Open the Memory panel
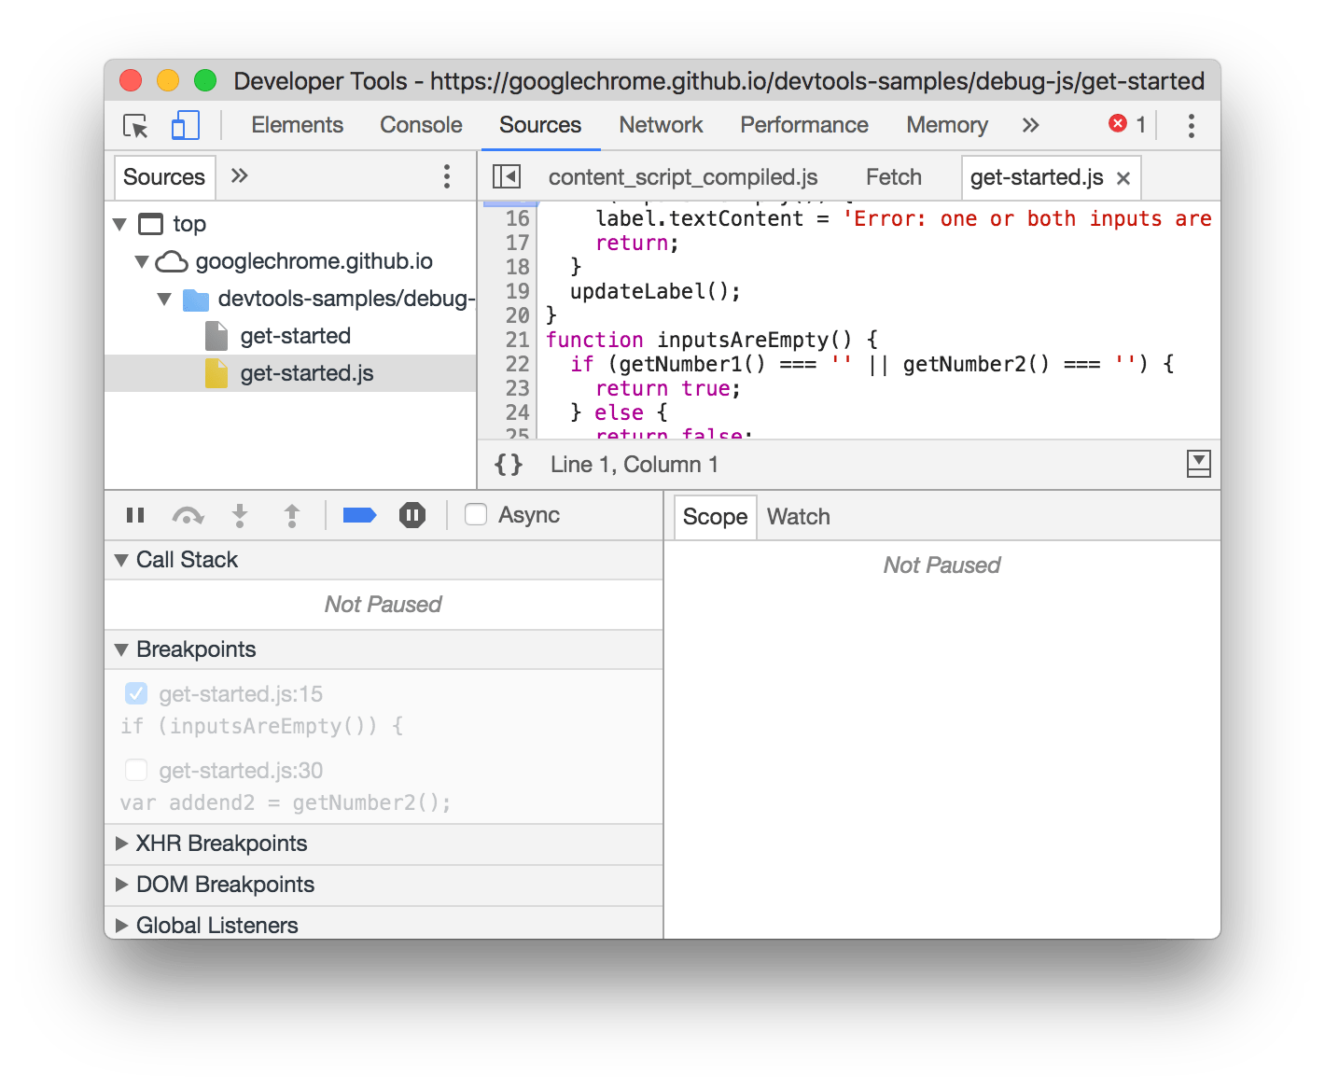The image size is (1325, 1088). click(x=947, y=125)
